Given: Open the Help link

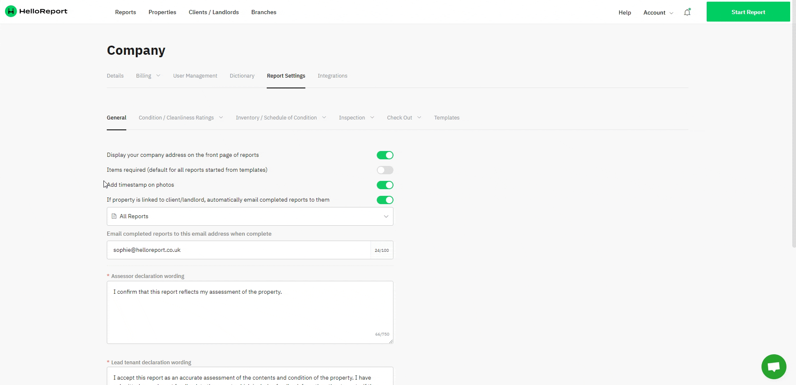Looking at the screenshot, I should (x=624, y=12).
